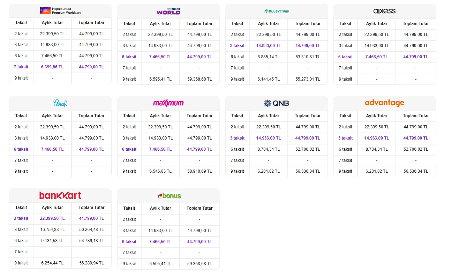Select highlighted 7 taksit row in Hepsiburada table
The width and height of the screenshot is (452, 277).
[x=60, y=67]
